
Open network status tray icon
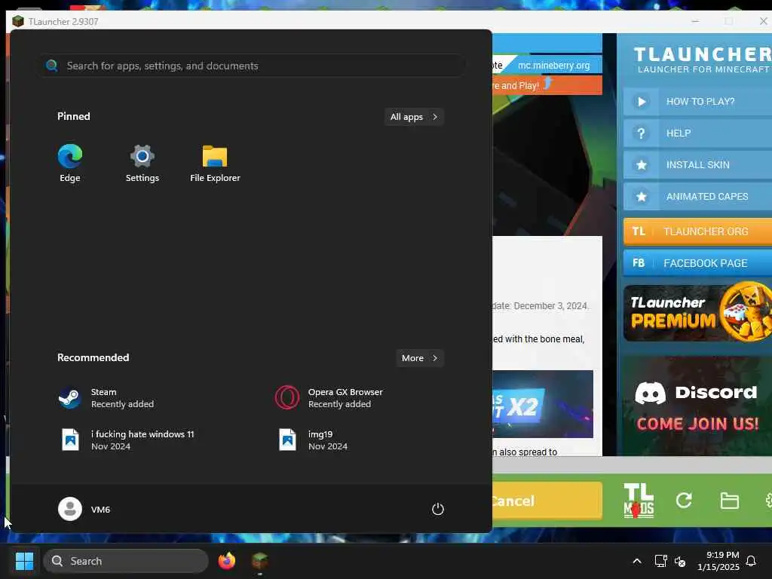tap(660, 561)
